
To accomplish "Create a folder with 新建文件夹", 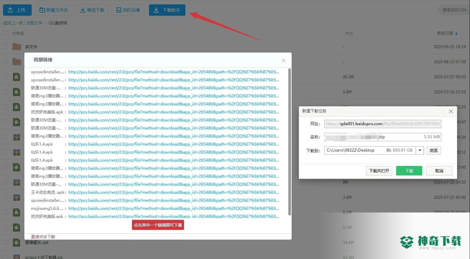I will pyautogui.click(x=54, y=10).
